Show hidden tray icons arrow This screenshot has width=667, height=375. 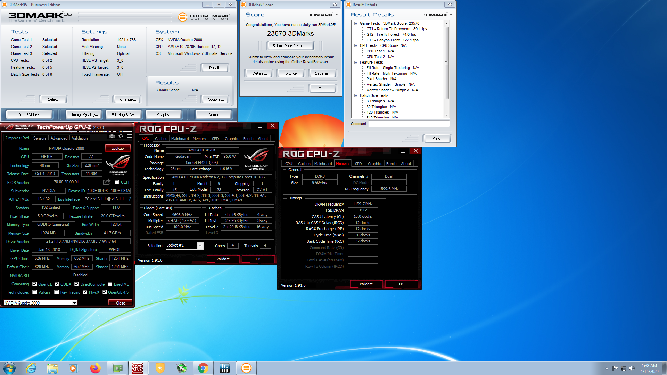607,368
